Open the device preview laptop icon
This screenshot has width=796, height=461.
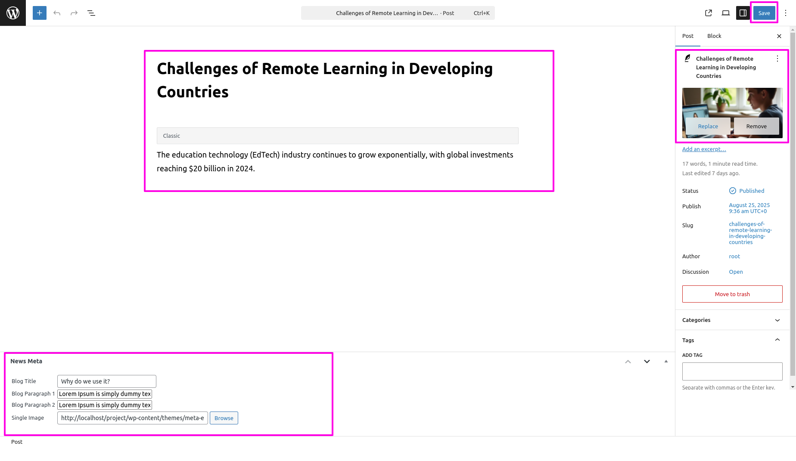(x=726, y=13)
